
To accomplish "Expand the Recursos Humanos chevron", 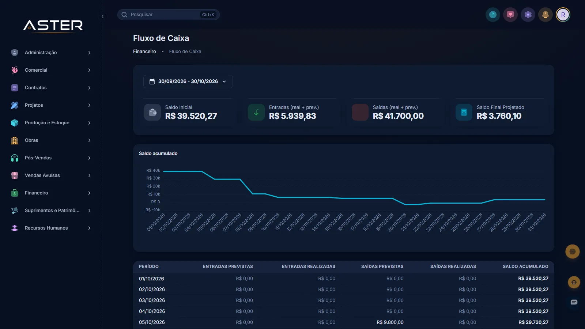I will point(89,228).
